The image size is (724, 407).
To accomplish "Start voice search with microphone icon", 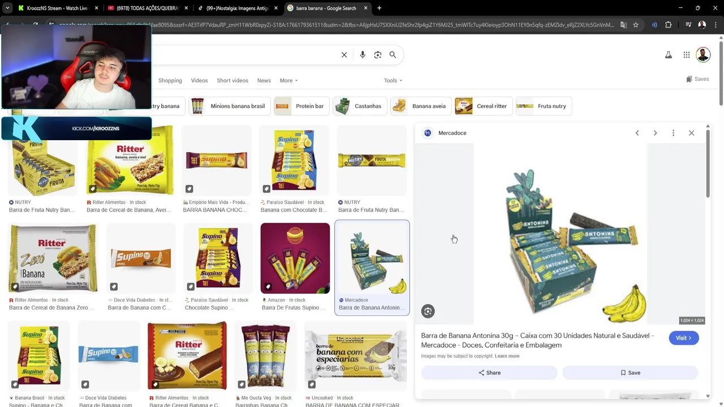I will (363, 55).
